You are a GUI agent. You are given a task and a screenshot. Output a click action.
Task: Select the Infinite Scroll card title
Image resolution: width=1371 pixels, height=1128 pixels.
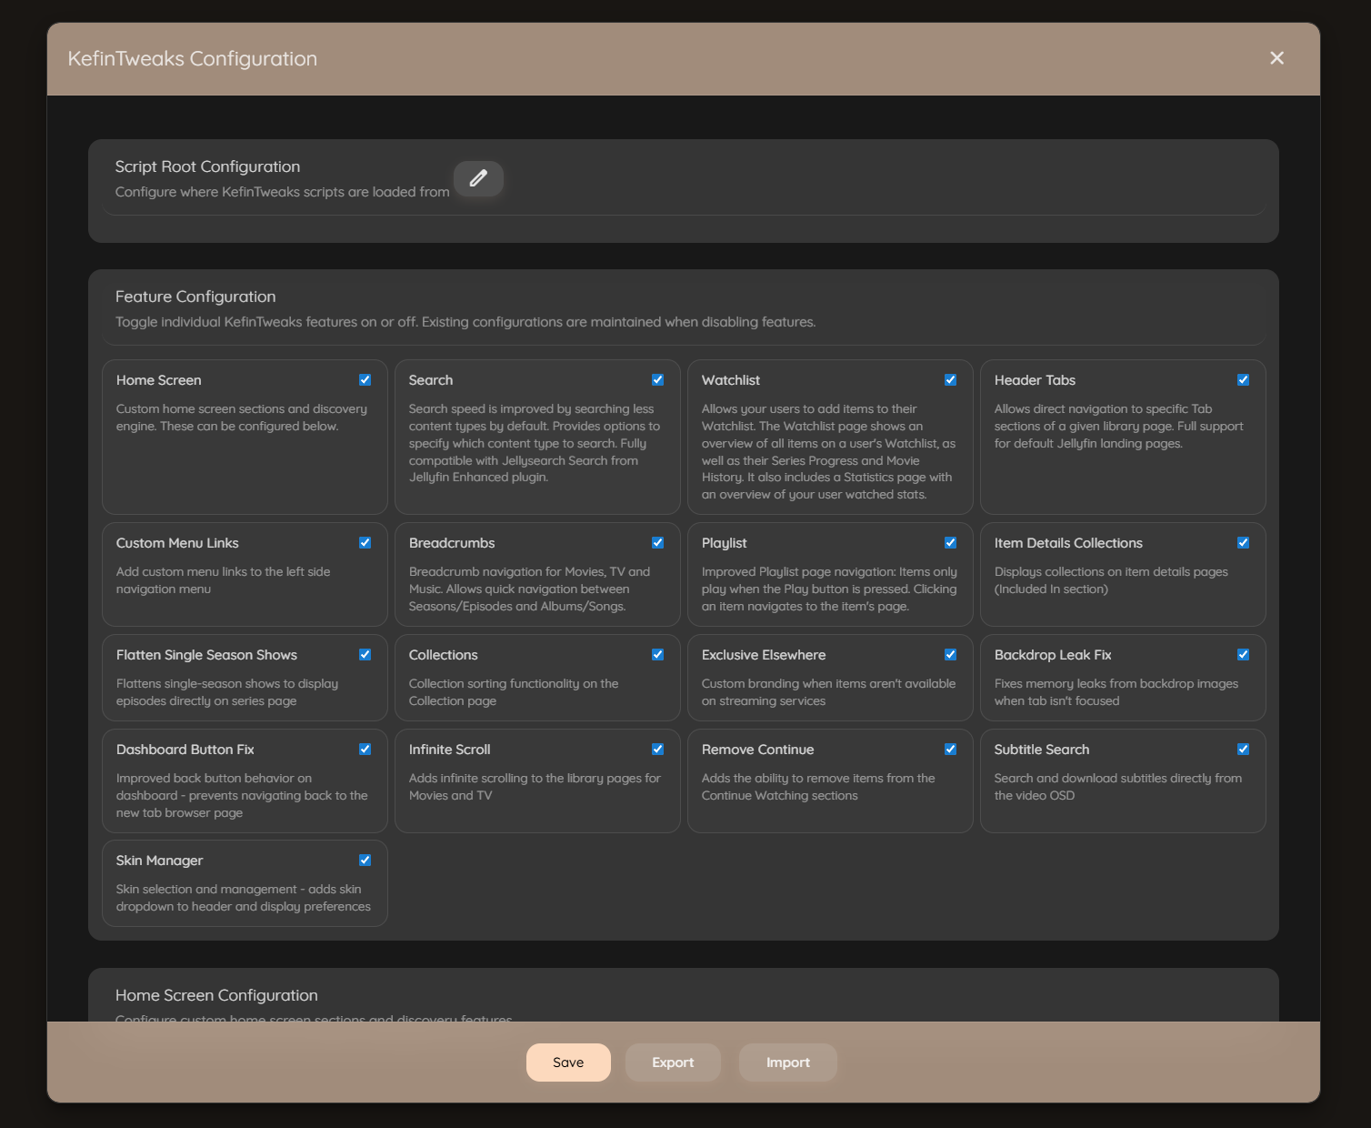coord(450,750)
